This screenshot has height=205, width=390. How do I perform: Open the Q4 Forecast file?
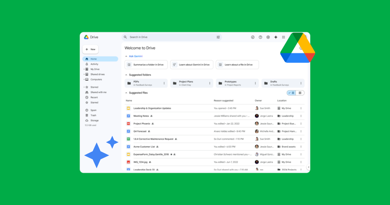(140, 131)
